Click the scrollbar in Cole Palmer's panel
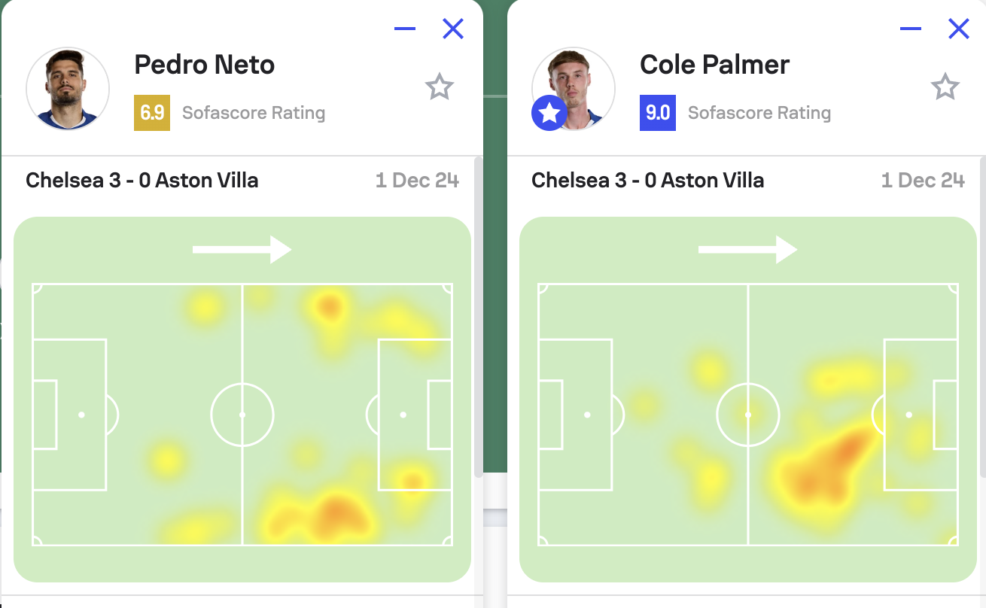Viewport: 986px width, 608px height. pyautogui.click(x=983, y=316)
